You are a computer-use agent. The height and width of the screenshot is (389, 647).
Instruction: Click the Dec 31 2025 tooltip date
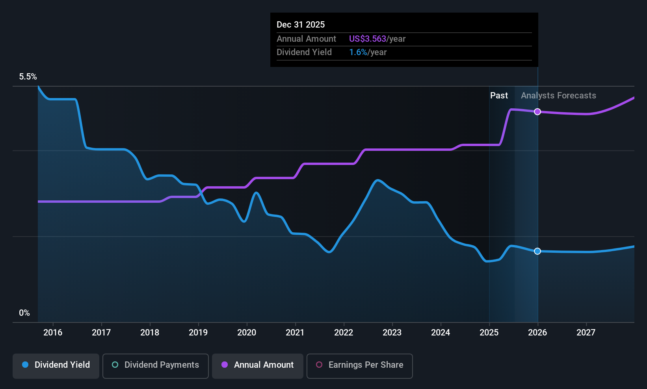pyautogui.click(x=301, y=24)
